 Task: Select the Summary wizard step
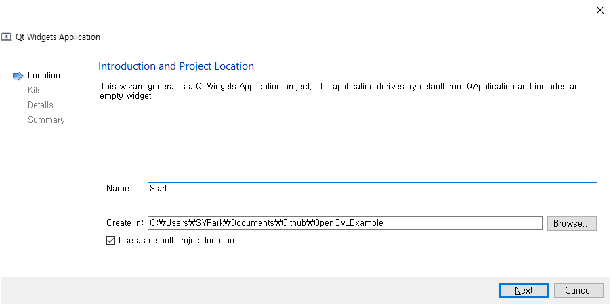46,120
